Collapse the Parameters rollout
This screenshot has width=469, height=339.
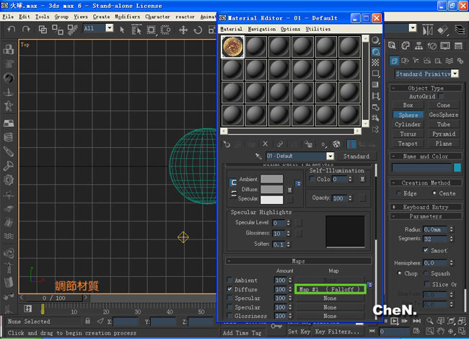pyautogui.click(x=426, y=216)
